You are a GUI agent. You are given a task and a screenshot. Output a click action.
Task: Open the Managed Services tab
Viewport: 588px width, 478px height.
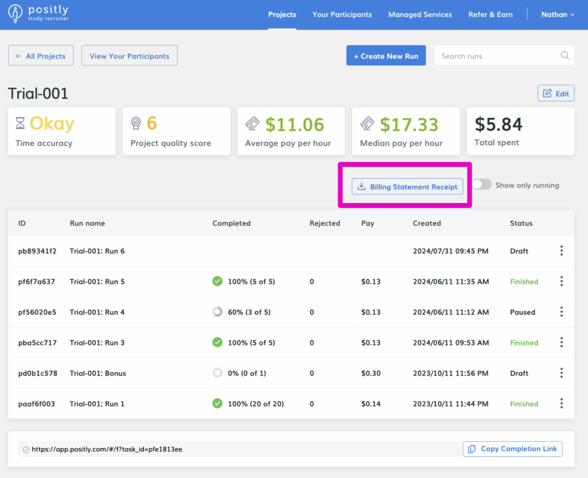click(x=420, y=14)
